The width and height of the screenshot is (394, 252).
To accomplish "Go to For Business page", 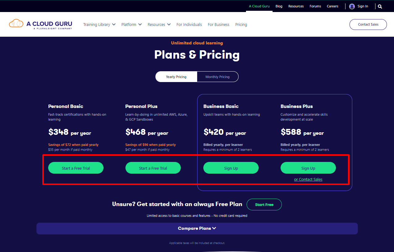I will point(218,24).
